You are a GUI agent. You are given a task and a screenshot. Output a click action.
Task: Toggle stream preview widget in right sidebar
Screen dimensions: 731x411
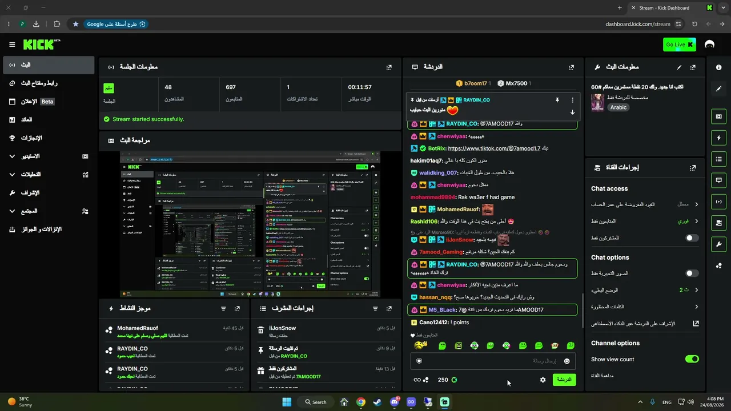click(x=718, y=116)
